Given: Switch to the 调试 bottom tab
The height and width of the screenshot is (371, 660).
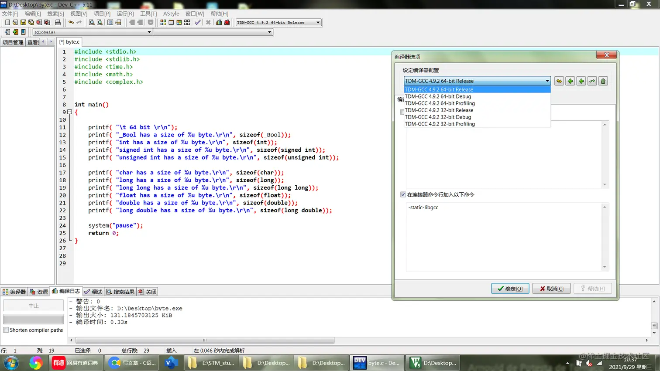Looking at the screenshot, I should [93, 292].
